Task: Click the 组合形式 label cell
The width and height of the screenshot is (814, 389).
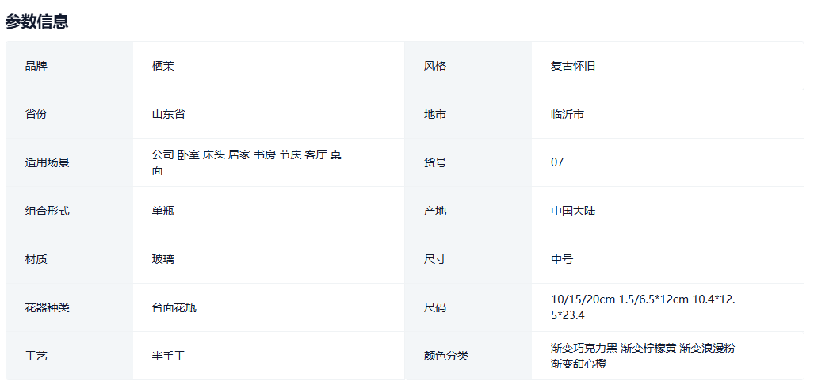Action: 47,211
